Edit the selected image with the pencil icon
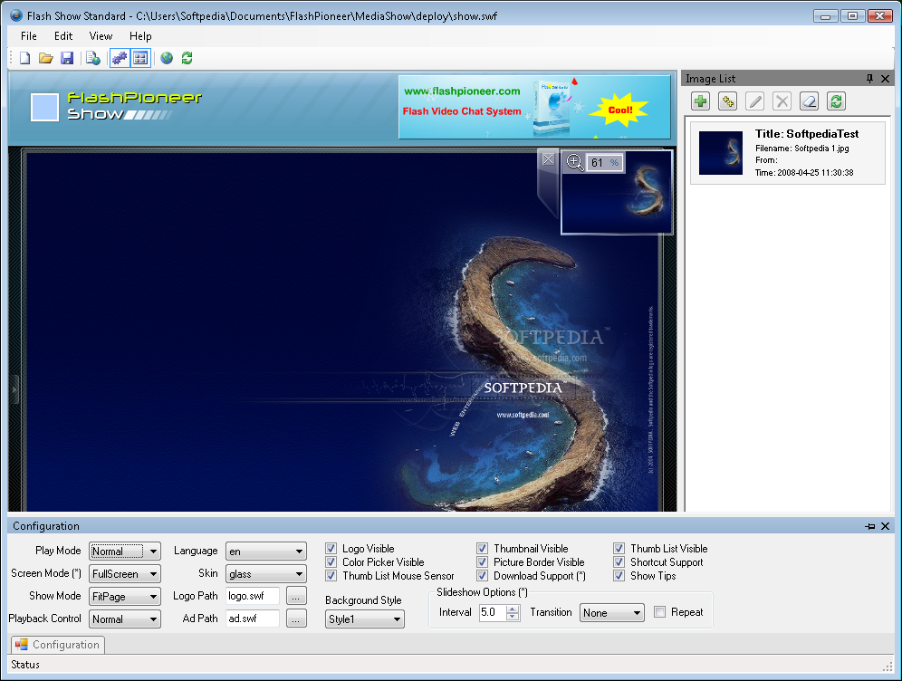This screenshot has width=902, height=681. (x=754, y=101)
